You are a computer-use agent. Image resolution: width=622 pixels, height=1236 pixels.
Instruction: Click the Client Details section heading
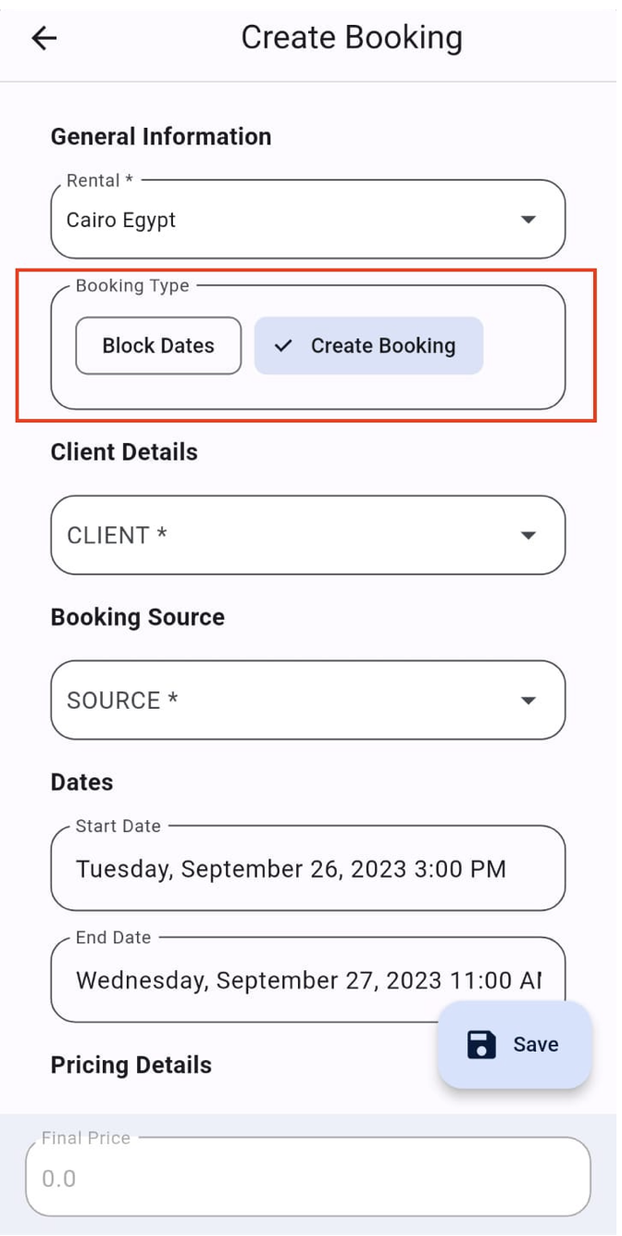coord(124,452)
